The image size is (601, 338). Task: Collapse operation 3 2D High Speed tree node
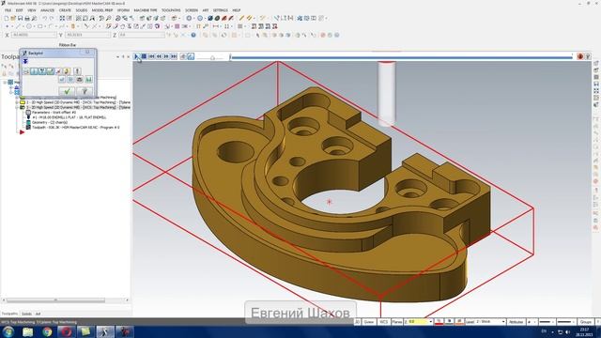tap(17, 107)
